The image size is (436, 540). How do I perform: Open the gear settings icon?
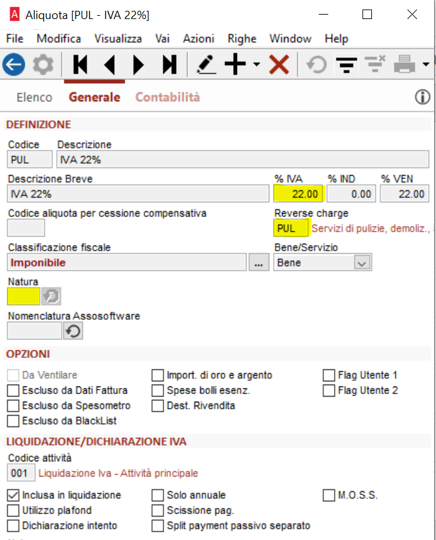click(x=43, y=64)
